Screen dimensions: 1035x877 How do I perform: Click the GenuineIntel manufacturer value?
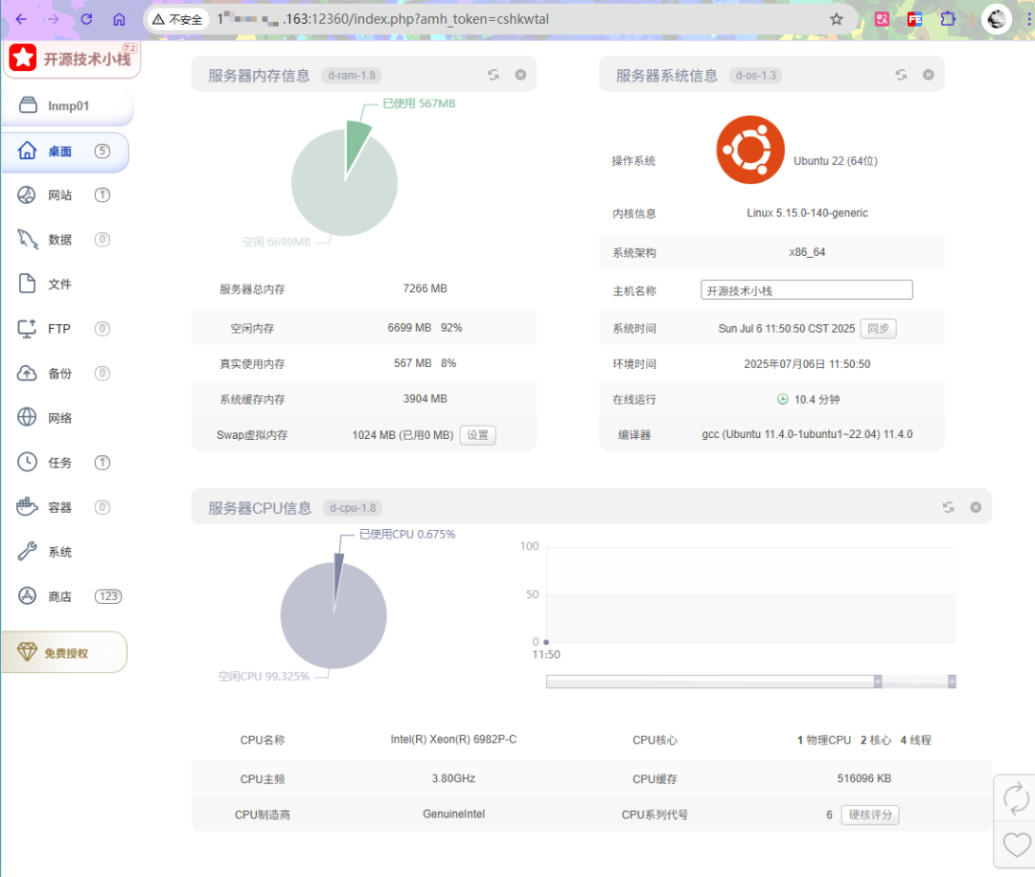coord(453,814)
